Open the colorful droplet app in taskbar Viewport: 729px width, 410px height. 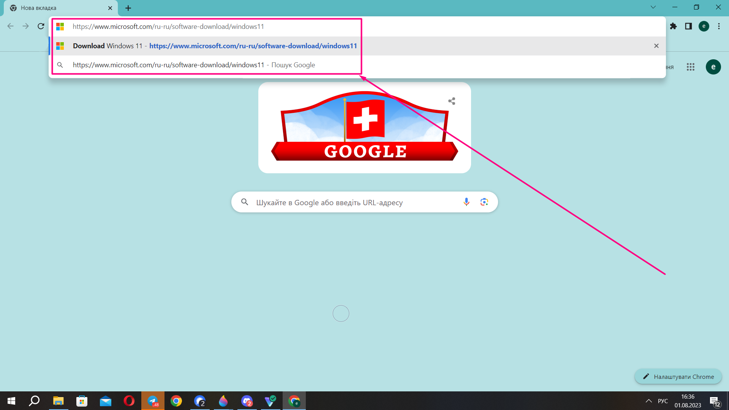point(223,401)
